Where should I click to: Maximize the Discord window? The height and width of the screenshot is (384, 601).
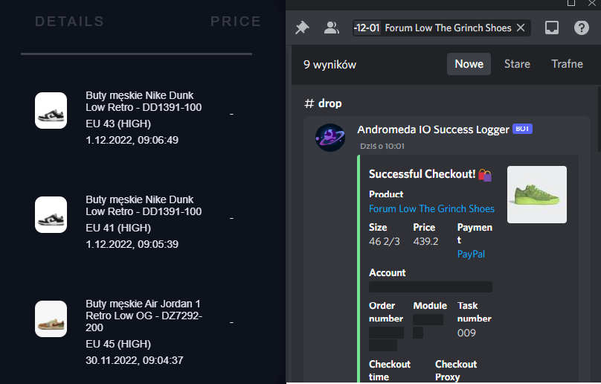point(571,3)
